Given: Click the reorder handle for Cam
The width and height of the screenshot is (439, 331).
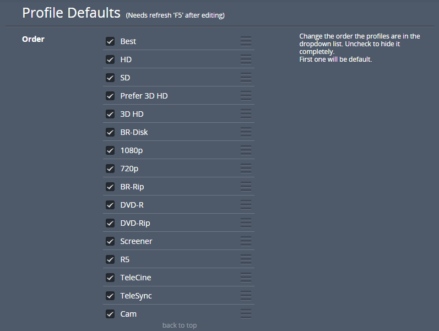Looking at the screenshot, I should click(246, 314).
